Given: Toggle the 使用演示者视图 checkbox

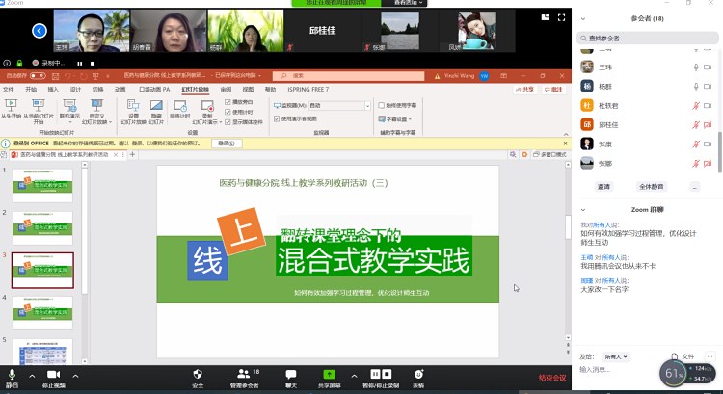Looking at the screenshot, I should pyautogui.click(x=279, y=118).
